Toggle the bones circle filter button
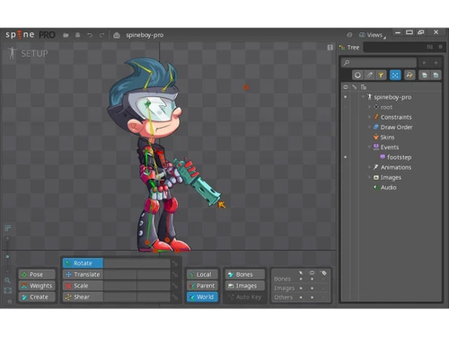Image resolution: width=449 pixels, height=337 pixels. click(357, 75)
